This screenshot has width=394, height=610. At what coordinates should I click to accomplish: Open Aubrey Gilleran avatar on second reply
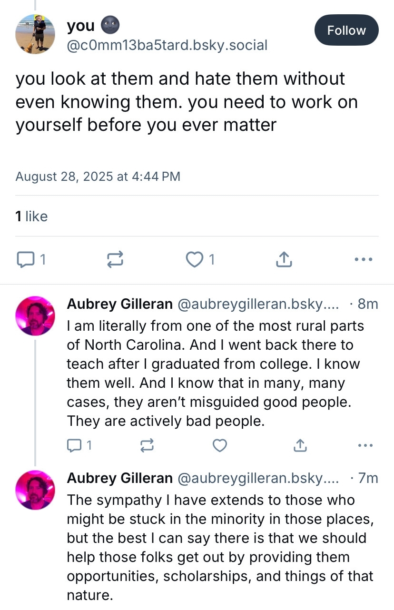36,490
